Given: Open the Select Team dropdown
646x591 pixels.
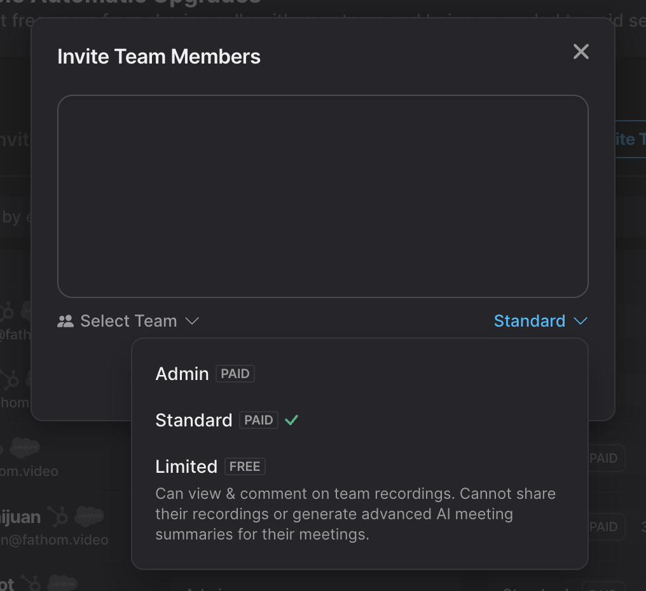Looking at the screenshot, I should [128, 322].
